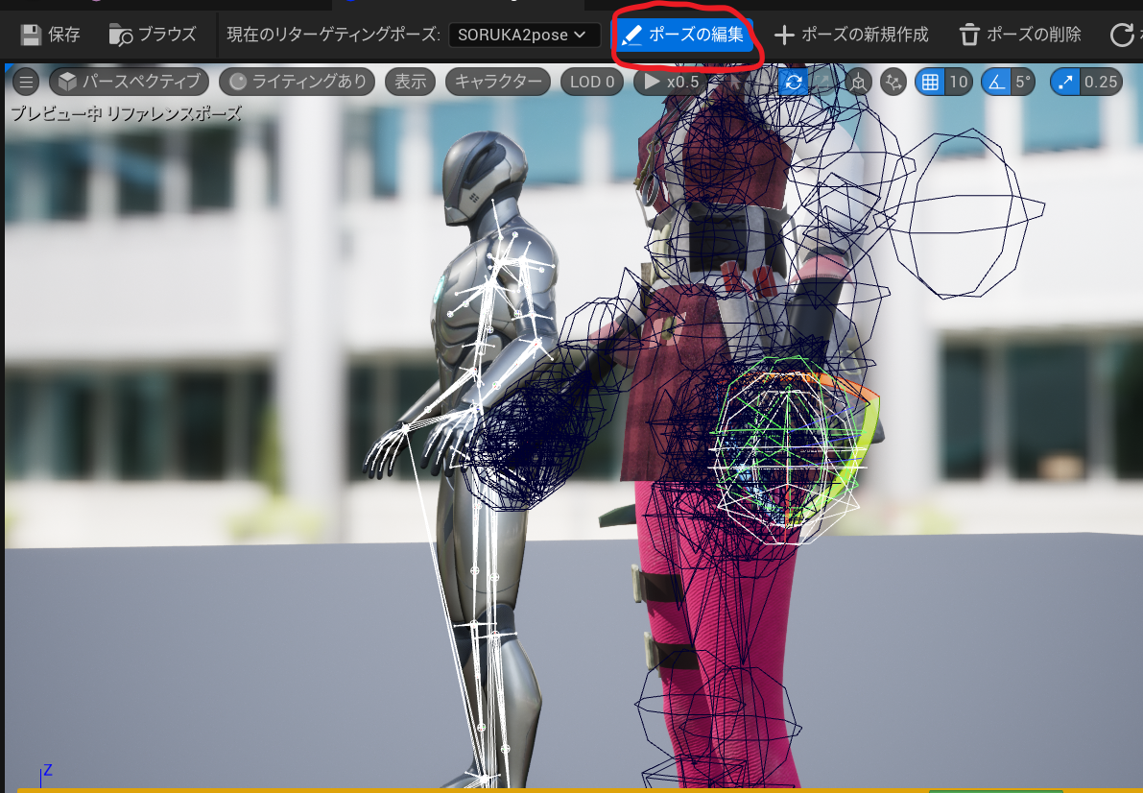
Task: Click the circular reset arrow icon at the toolbar edge
Action: click(x=1121, y=35)
